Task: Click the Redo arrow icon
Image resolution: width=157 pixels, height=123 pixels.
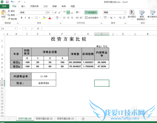Action: point(19,2)
